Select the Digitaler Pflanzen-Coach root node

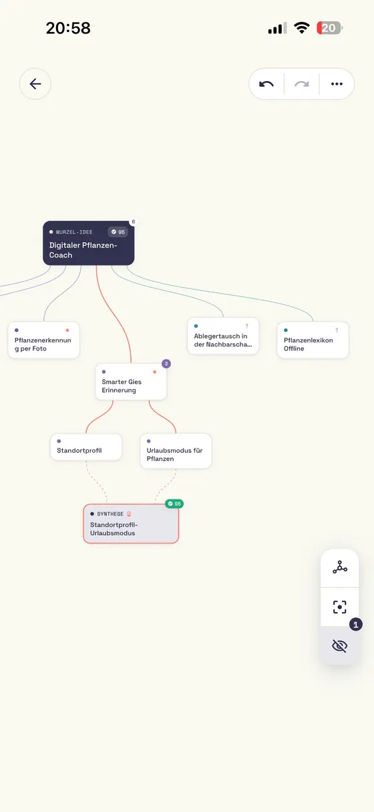click(x=89, y=243)
